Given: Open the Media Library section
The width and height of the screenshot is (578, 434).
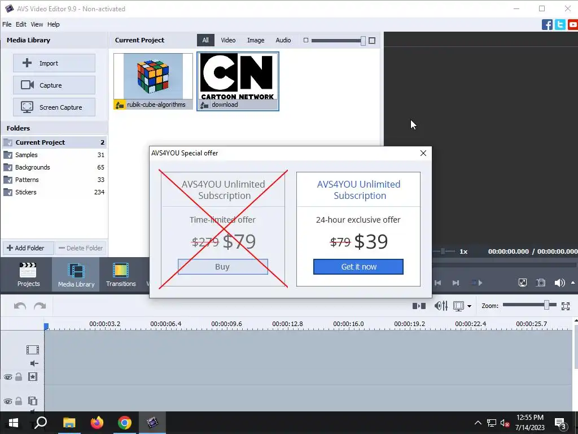Looking at the screenshot, I should point(76,275).
